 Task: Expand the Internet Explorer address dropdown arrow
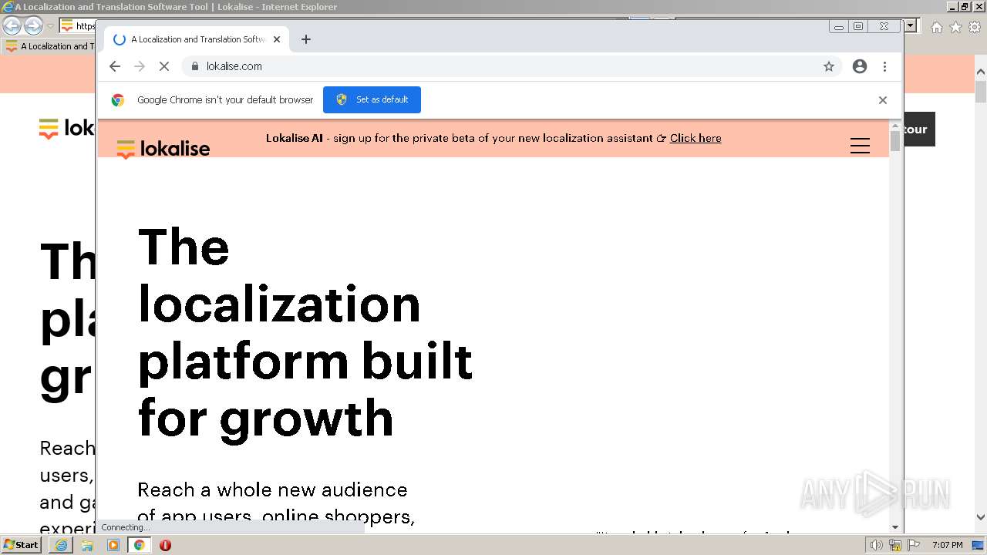click(x=911, y=25)
